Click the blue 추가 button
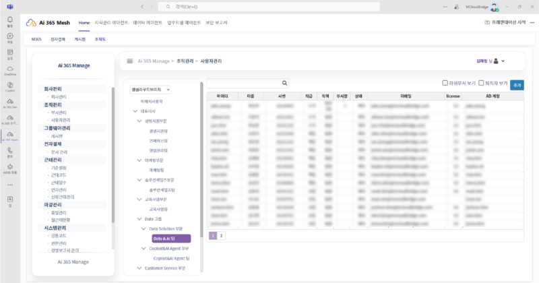This screenshot has width=539, height=283. point(517,84)
